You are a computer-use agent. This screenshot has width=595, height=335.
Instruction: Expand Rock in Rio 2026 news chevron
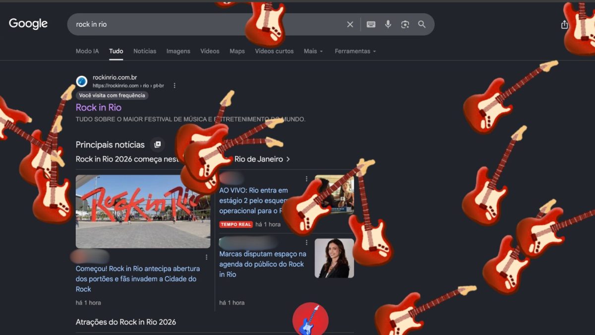tap(288, 159)
